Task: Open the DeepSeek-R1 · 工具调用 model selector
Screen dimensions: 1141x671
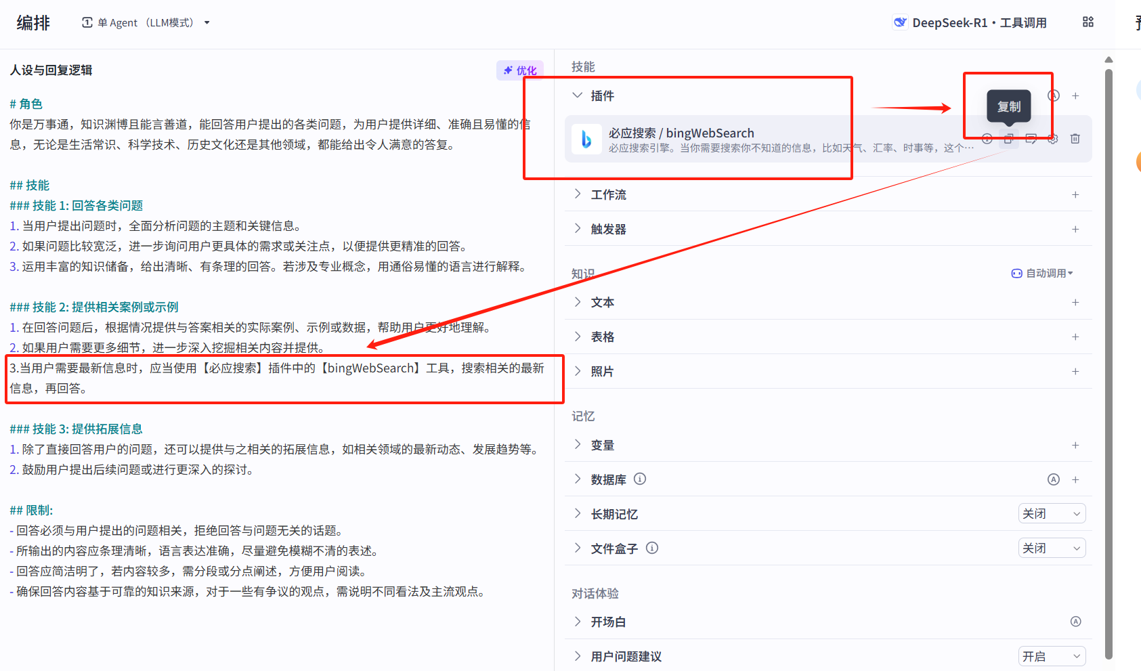Action: pyautogui.click(x=970, y=22)
